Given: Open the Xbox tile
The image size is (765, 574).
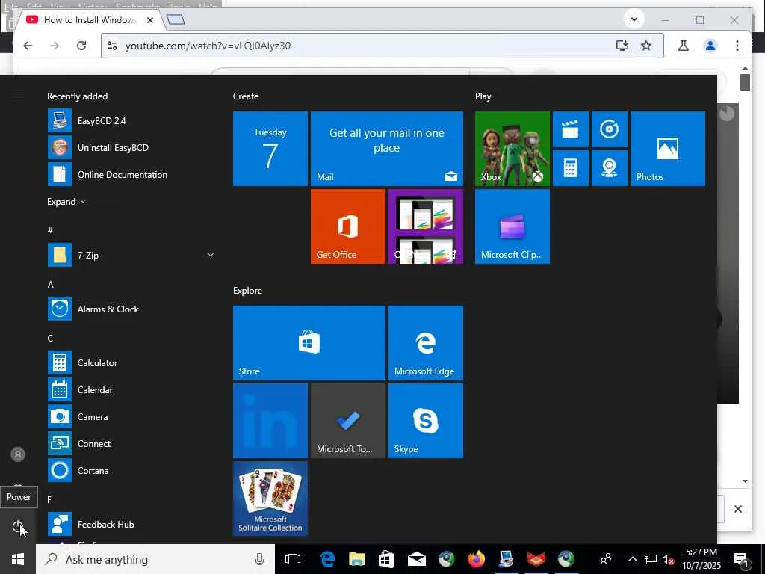Looking at the screenshot, I should coord(512,149).
